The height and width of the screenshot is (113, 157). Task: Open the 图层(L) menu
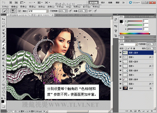[x=32, y=7]
